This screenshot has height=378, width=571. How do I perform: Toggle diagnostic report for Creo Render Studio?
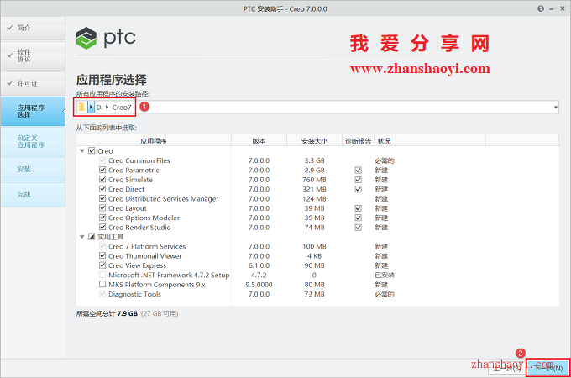[x=359, y=228]
